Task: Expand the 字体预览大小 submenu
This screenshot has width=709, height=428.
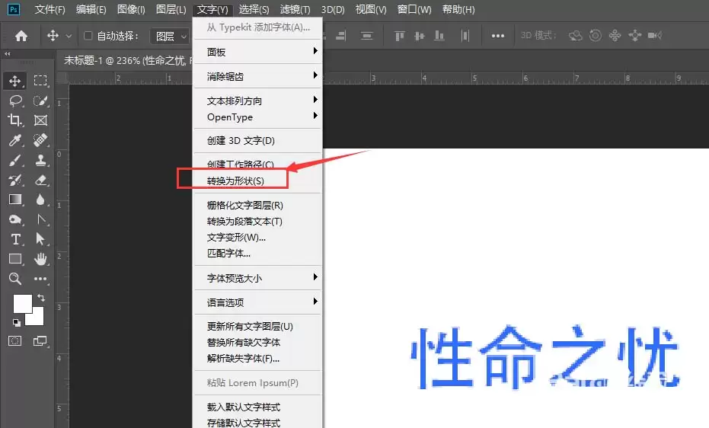Action: pos(257,278)
